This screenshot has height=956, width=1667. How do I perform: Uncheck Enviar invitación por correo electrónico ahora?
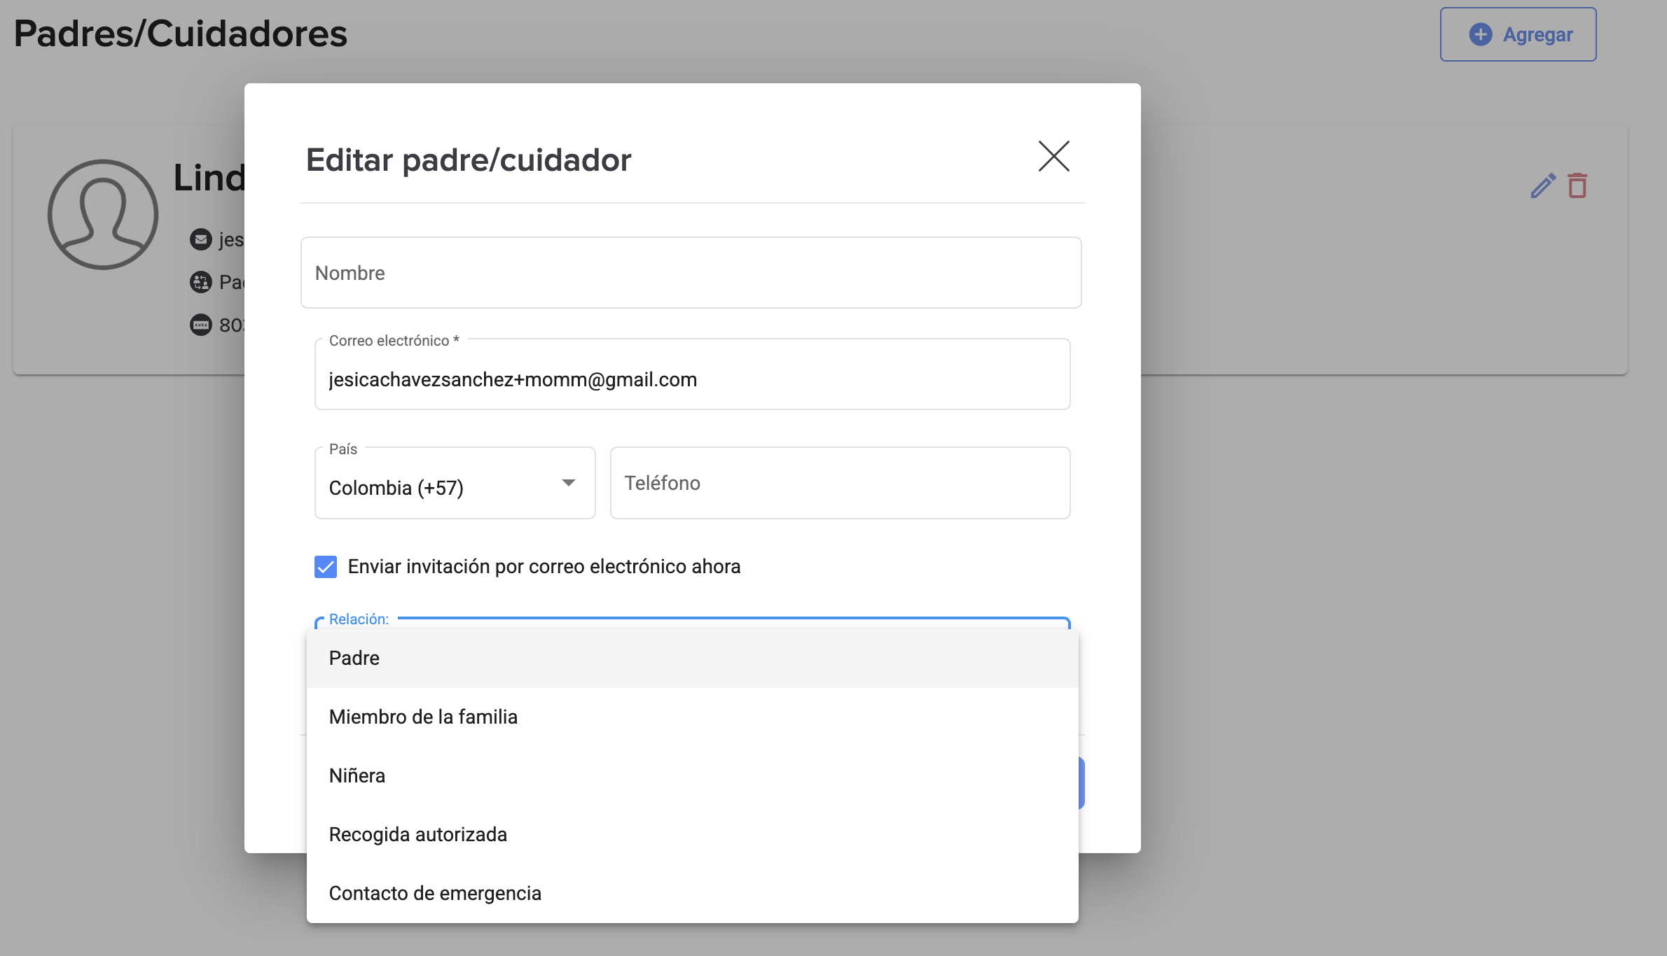coord(326,566)
